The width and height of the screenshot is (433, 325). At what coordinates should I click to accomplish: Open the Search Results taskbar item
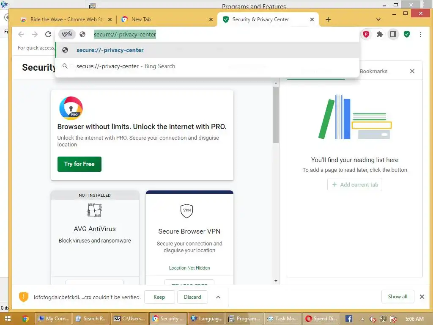pos(91,319)
